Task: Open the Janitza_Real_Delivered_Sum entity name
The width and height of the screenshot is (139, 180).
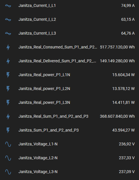Action: pyautogui.click(x=57, y=61)
